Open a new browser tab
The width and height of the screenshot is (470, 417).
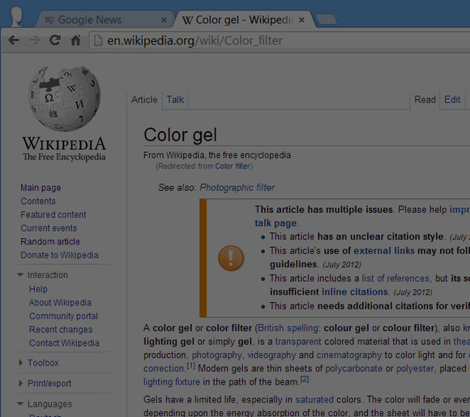(x=327, y=19)
